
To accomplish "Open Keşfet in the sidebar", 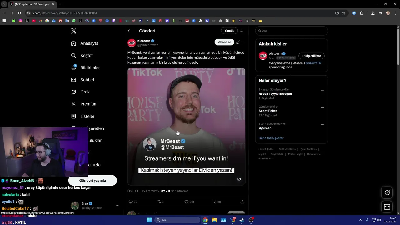I will pyautogui.click(x=82, y=55).
